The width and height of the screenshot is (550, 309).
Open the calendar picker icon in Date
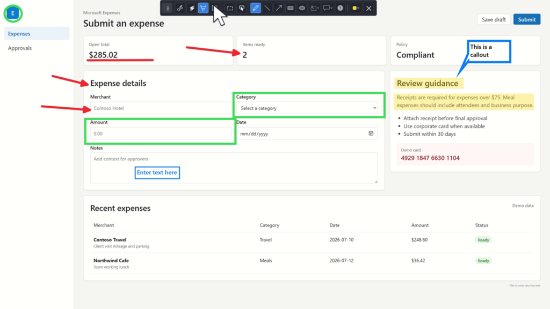(371, 133)
